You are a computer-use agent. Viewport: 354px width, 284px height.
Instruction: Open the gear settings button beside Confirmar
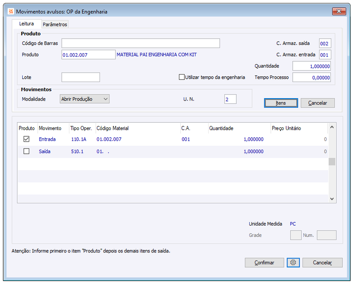(x=293, y=263)
